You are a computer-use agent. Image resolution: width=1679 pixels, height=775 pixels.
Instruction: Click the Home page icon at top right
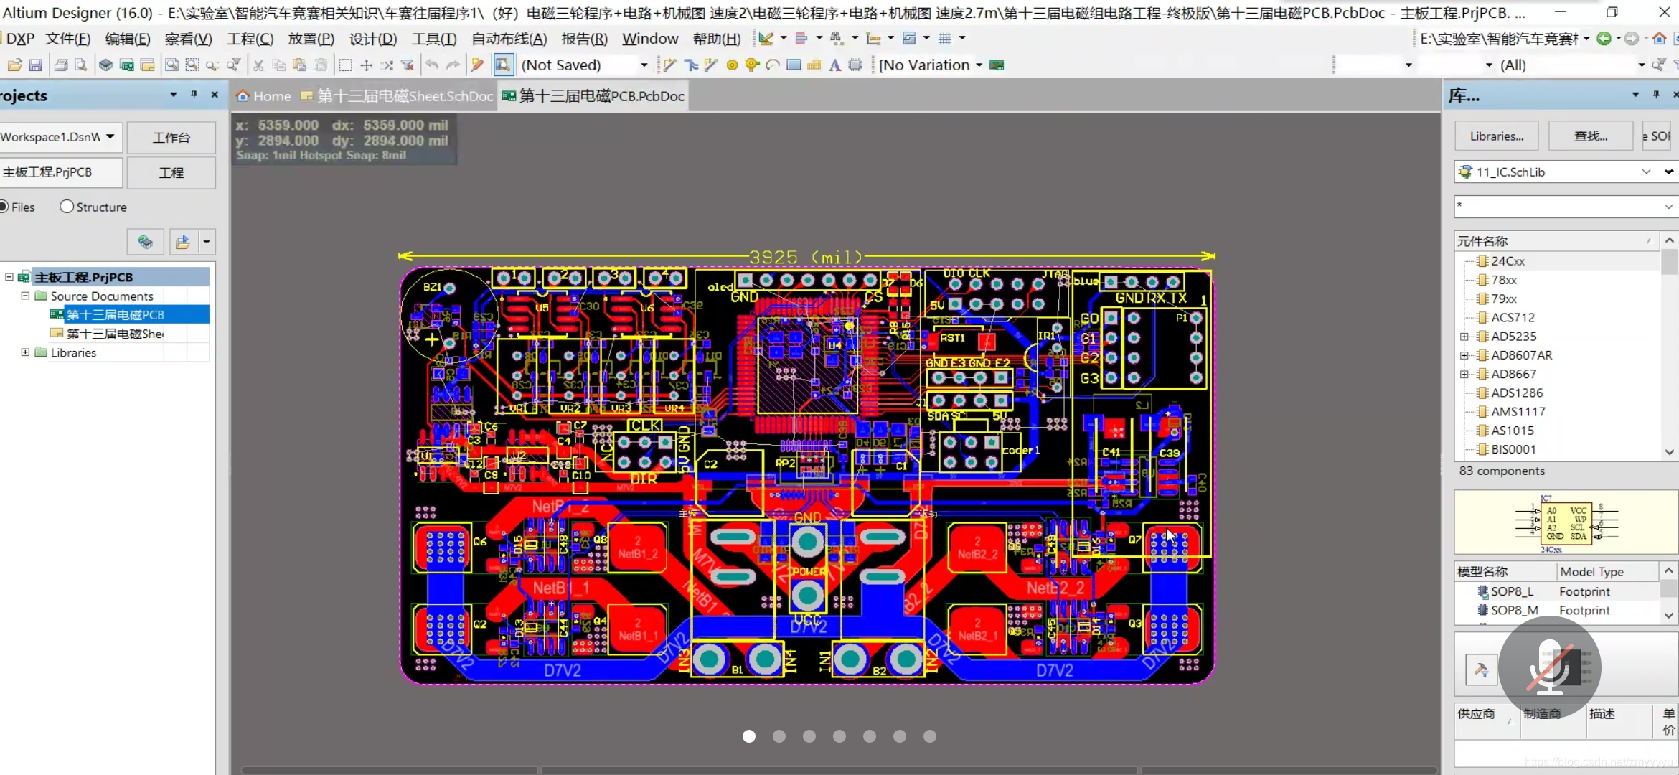pyautogui.click(x=1659, y=39)
